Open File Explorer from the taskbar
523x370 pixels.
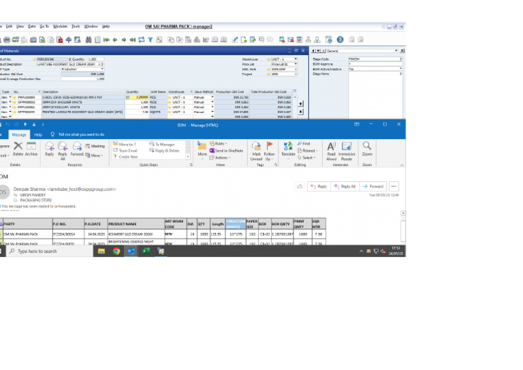101,251
